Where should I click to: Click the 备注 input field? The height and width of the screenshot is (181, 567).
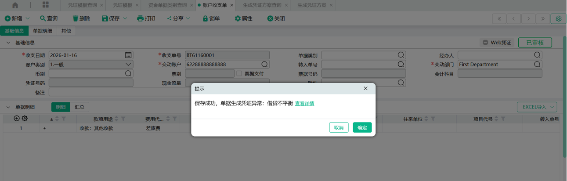click(x=119, y=92)
